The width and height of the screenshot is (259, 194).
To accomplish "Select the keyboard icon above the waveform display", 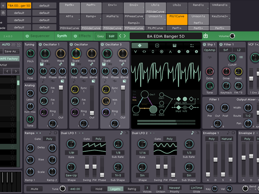I will click(174, 45).
